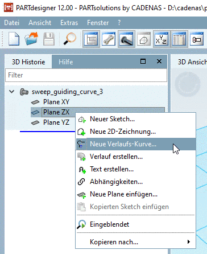Open the ? help menu
Screen dimensions: 207x254
[x=119, y=23]
